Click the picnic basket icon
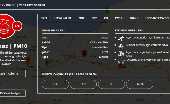The width and height of the screenshot is (170, 104). click(x=120, y=62)
